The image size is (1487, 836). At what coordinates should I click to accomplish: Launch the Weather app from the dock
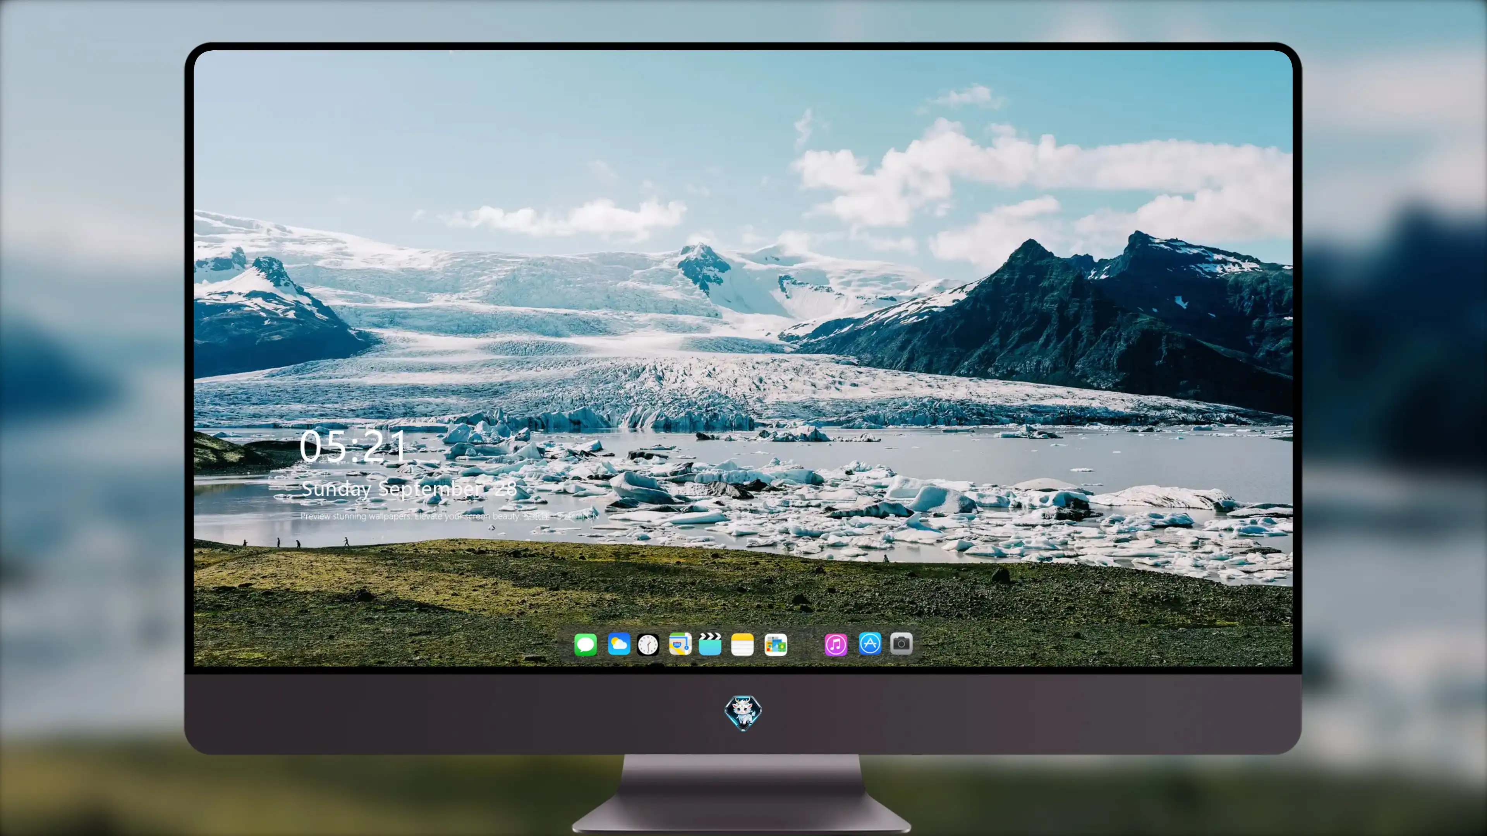pyautogui.click(x=619, y=644)
